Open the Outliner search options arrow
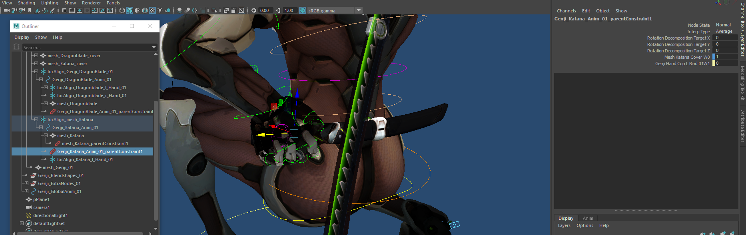The width and height of the screenshot is (746, 235). (x=154, y=47)
